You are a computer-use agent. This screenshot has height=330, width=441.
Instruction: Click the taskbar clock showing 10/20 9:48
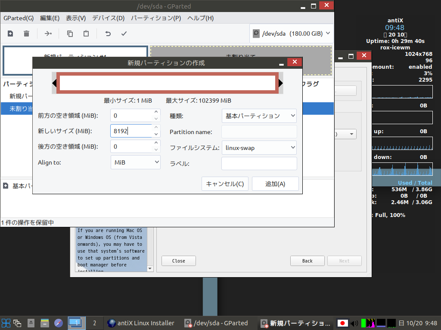(x=418, y=323)
